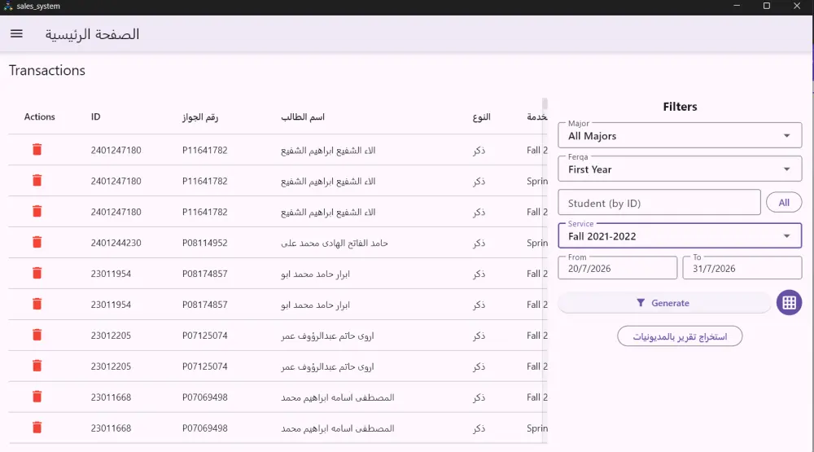The image size is (814, 452).
Task: Delete the Spring transaction for ID 2401247180
Action: pyautogui.click(x=37, y=181)
